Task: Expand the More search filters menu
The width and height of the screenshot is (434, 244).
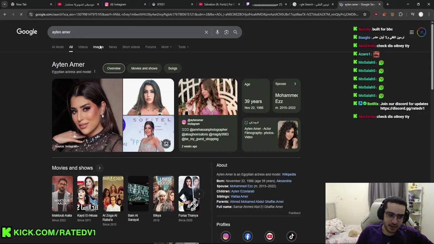Action: pyautogui.click(x=166, y=47)
